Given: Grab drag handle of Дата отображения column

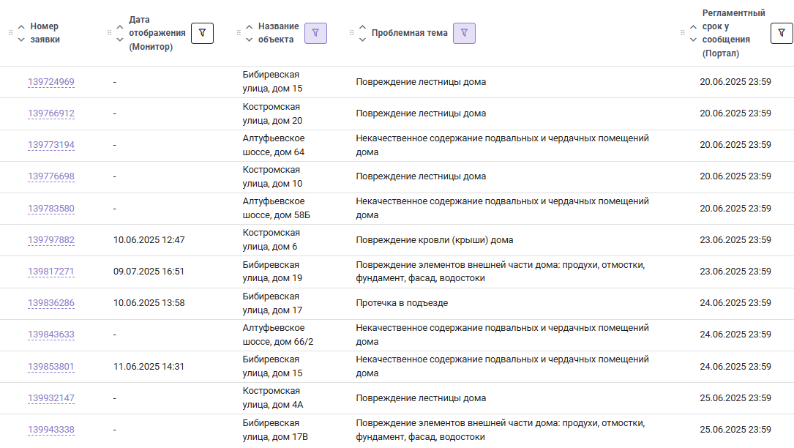Looking at the screenshot, I should 109,33.
